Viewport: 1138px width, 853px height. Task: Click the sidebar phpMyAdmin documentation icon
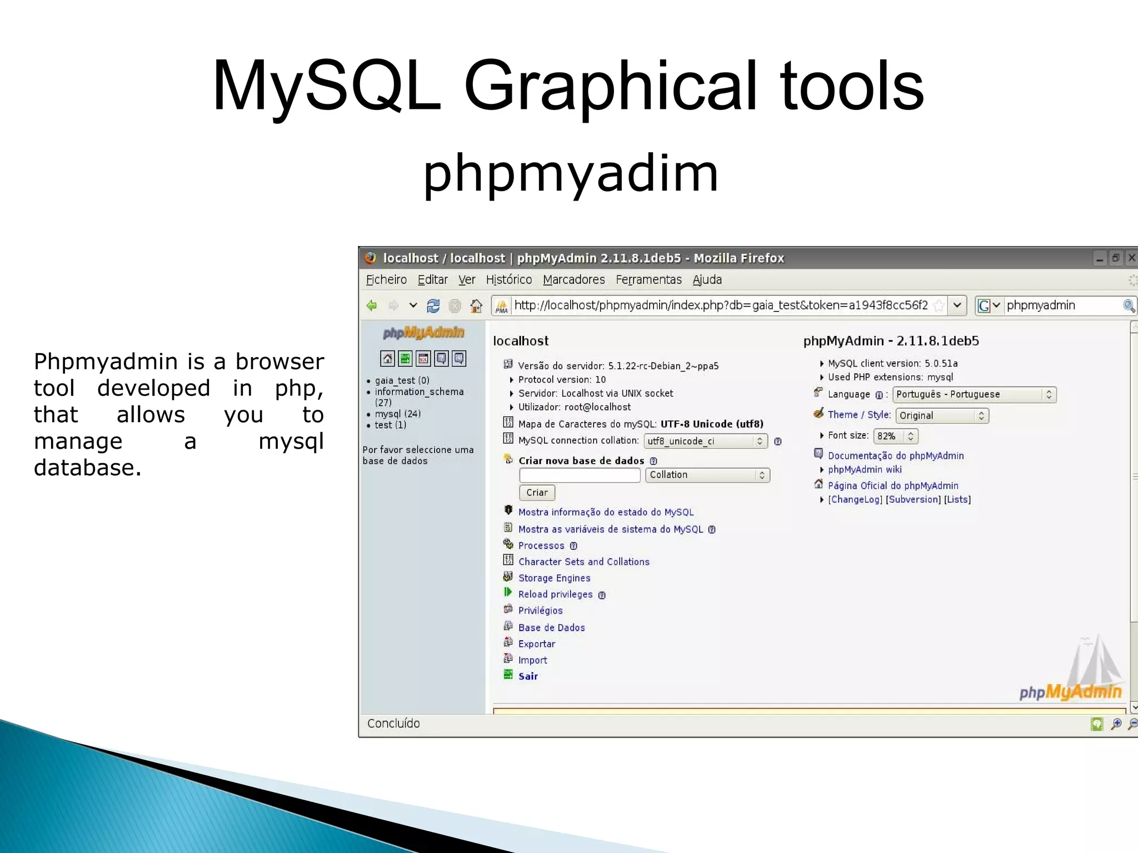pyautogui.click(x=441, y=359)
